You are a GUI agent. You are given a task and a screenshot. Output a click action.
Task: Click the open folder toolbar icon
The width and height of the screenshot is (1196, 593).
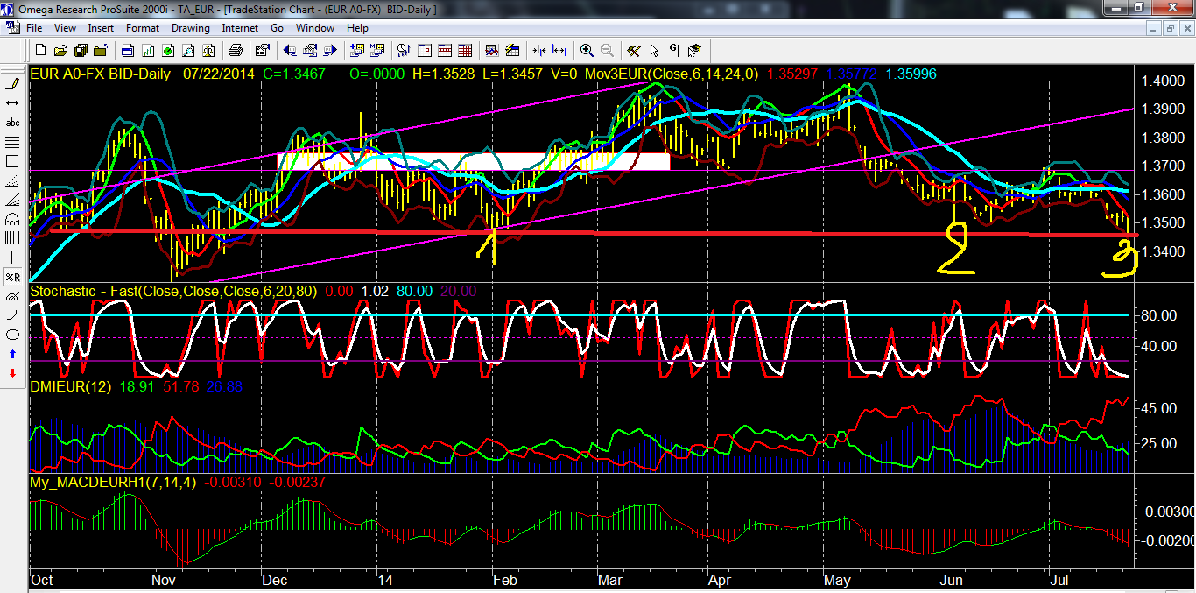[x=62, y=50]
